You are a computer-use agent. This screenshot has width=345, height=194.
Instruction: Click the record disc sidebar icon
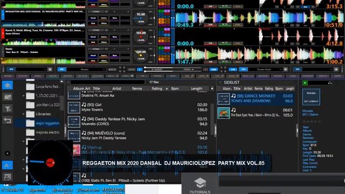click(x=8, y=153)
